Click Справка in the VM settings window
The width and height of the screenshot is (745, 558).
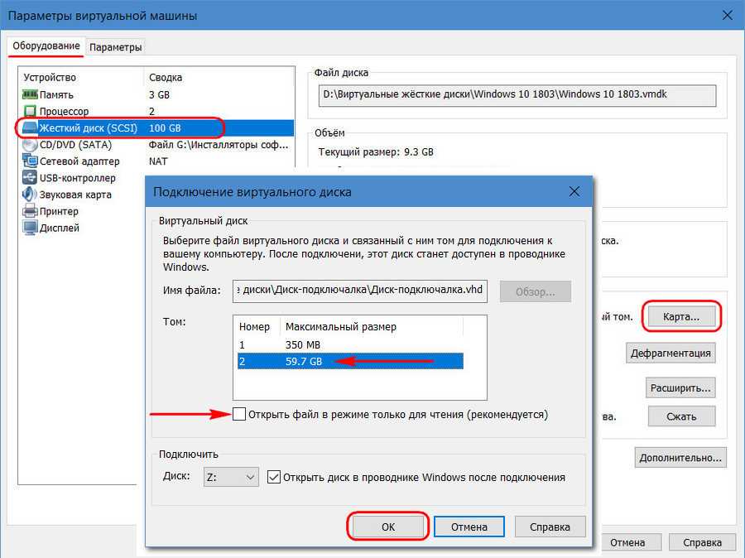tap(702, 542)
